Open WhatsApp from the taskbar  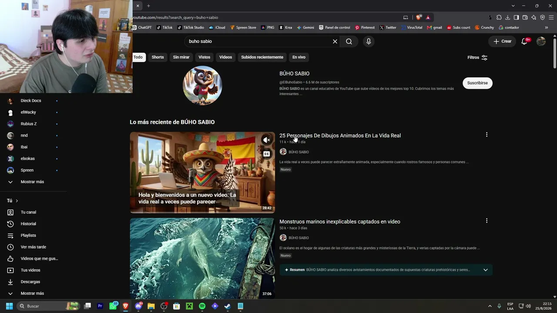point(113,306)
